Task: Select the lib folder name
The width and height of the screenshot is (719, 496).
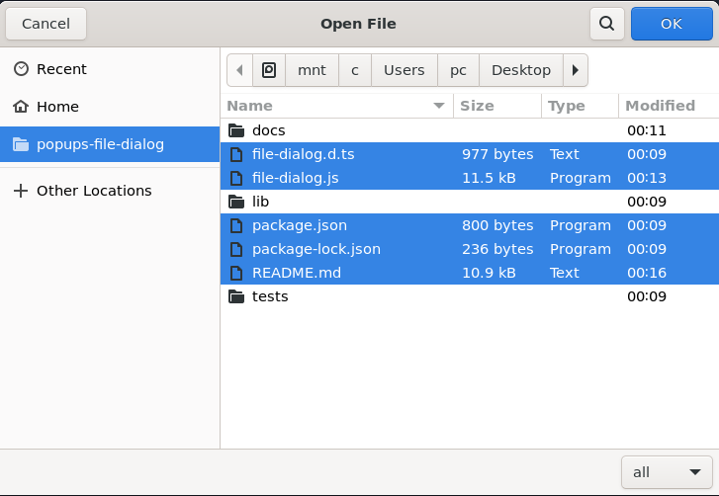Action: coord(260,202)
